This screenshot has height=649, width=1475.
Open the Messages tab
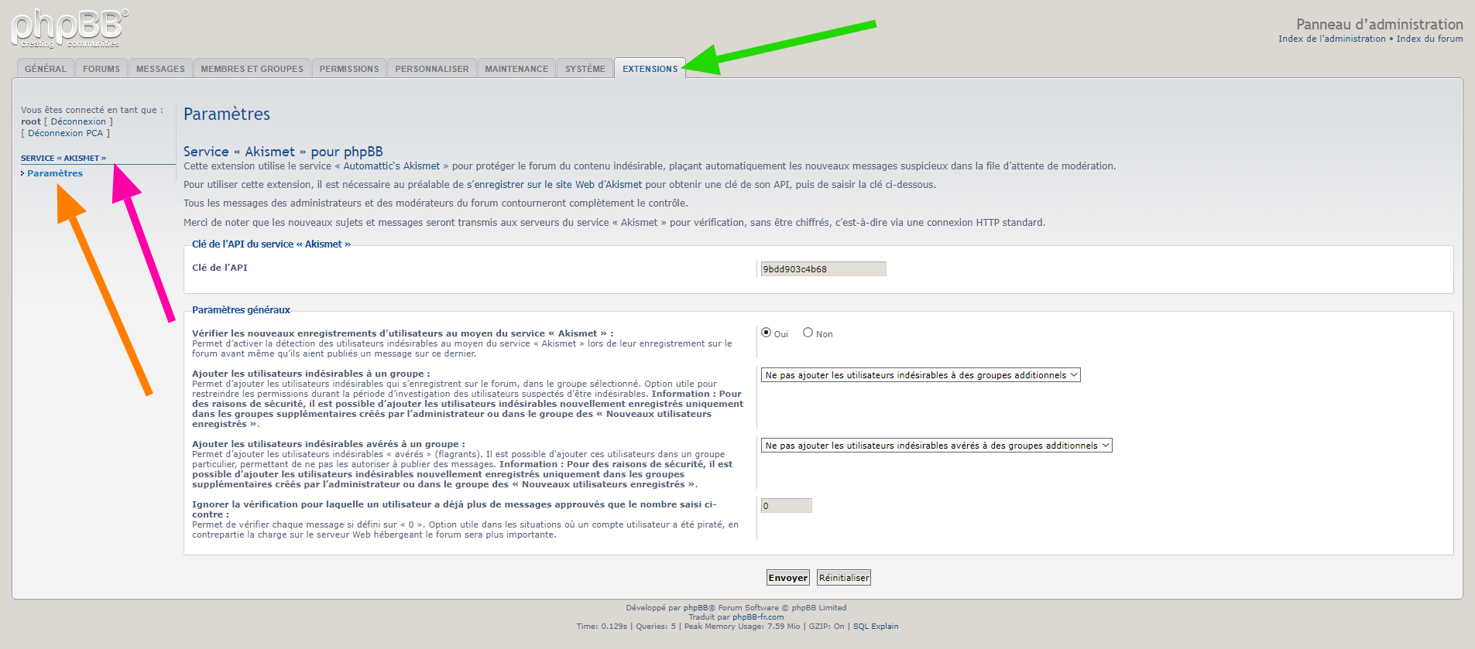pyautogui.click(x=160, y=69)
